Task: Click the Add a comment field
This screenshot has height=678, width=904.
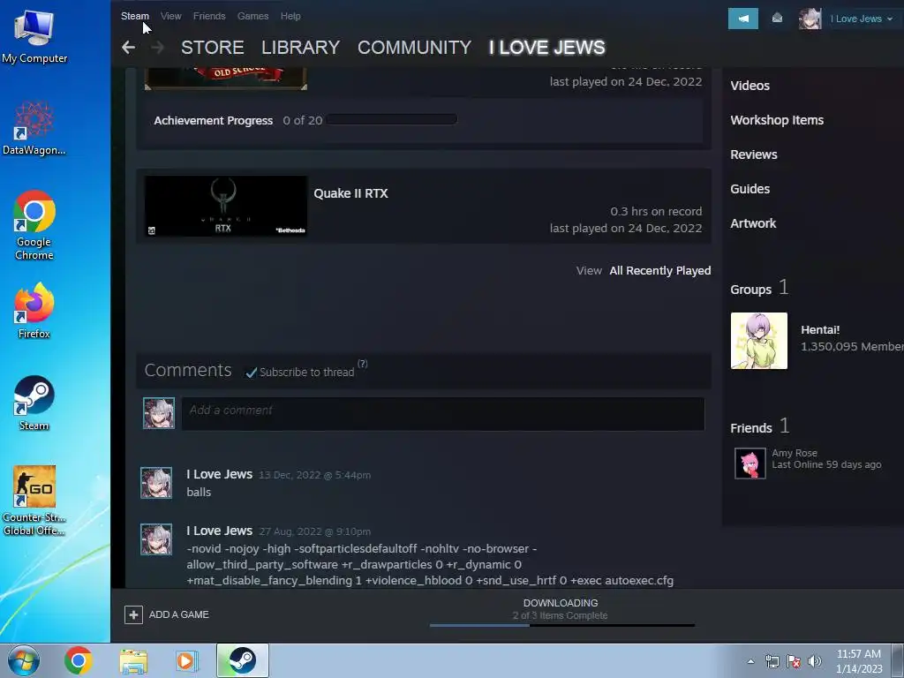Action: 443,413
